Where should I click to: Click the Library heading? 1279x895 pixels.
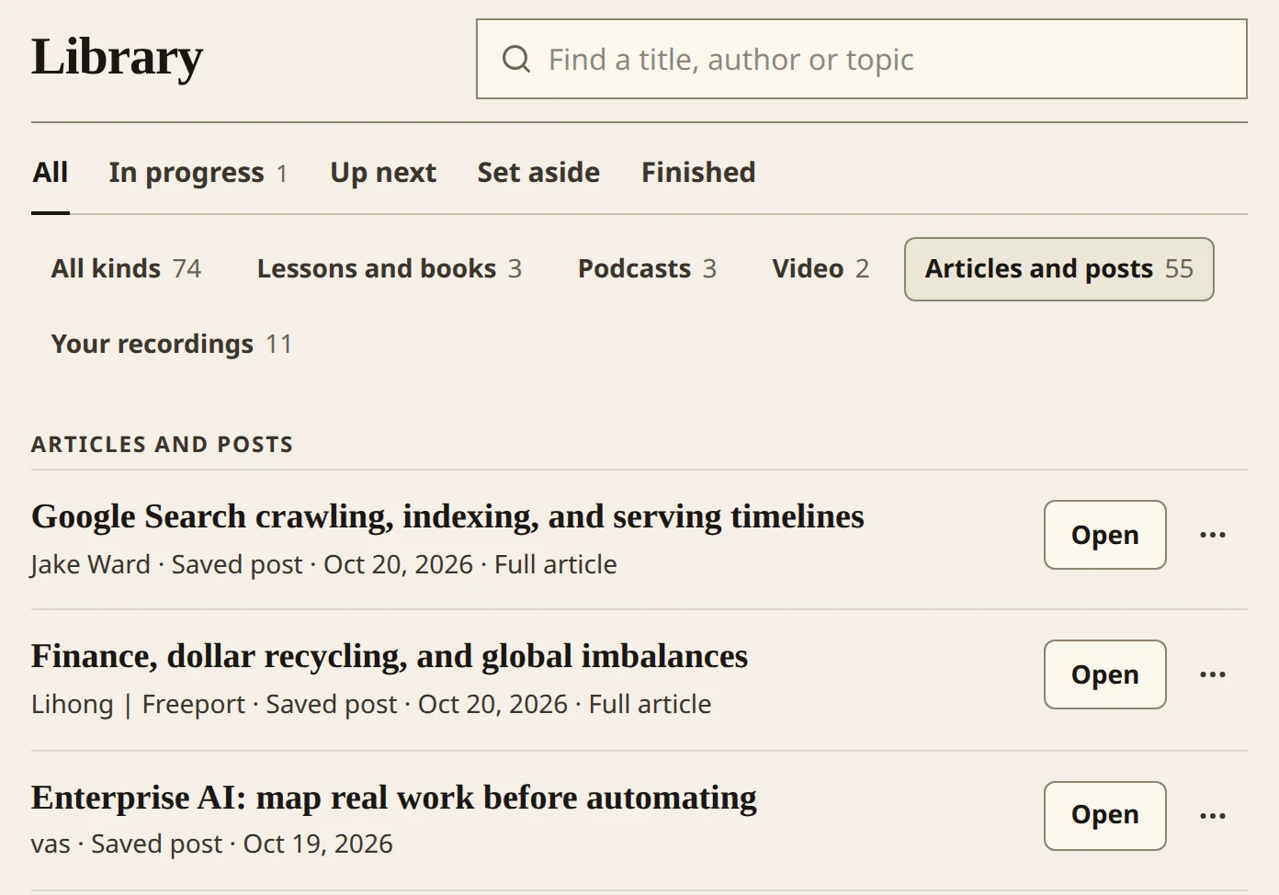click(x=117, y=57)
